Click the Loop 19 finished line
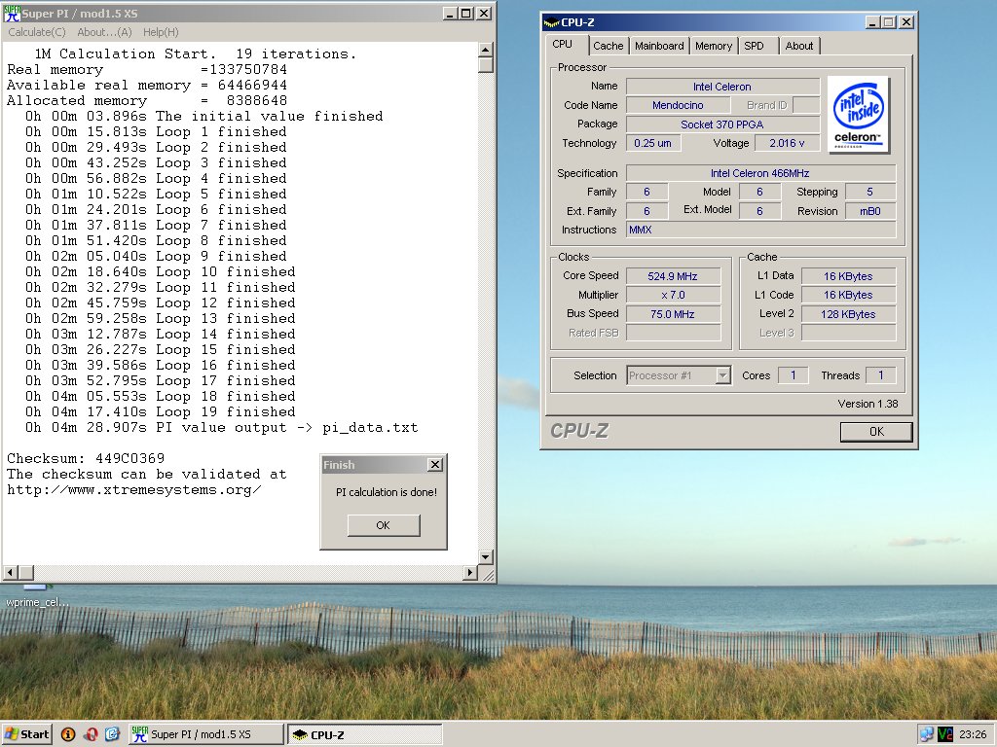The image size is (997, 747). pyautogui.click(x=161, y=411)
